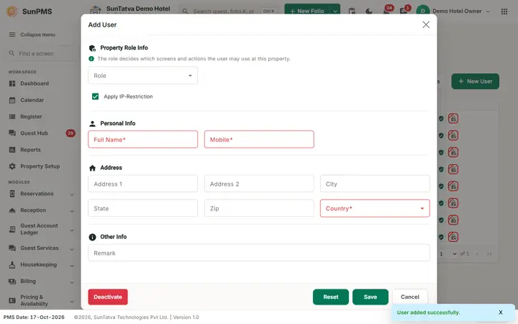Dismiss the 'User added successfully' toast
Viewport: 518px width, 324px height.
(501, 312)
